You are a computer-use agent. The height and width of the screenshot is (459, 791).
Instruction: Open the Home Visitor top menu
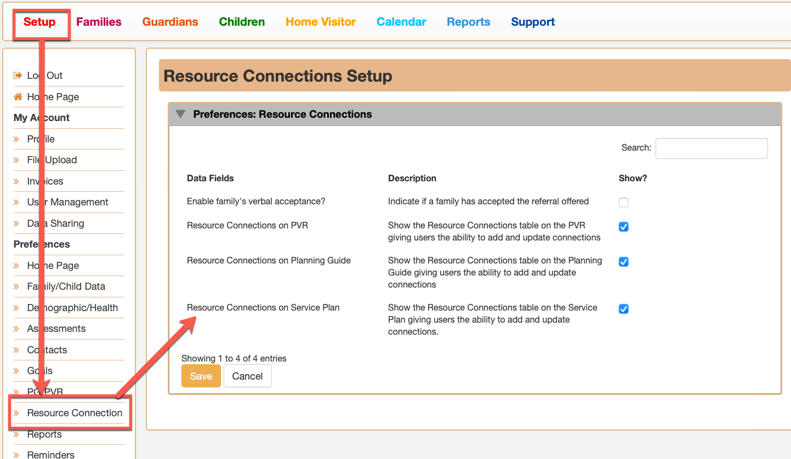[x=321, y=22]
